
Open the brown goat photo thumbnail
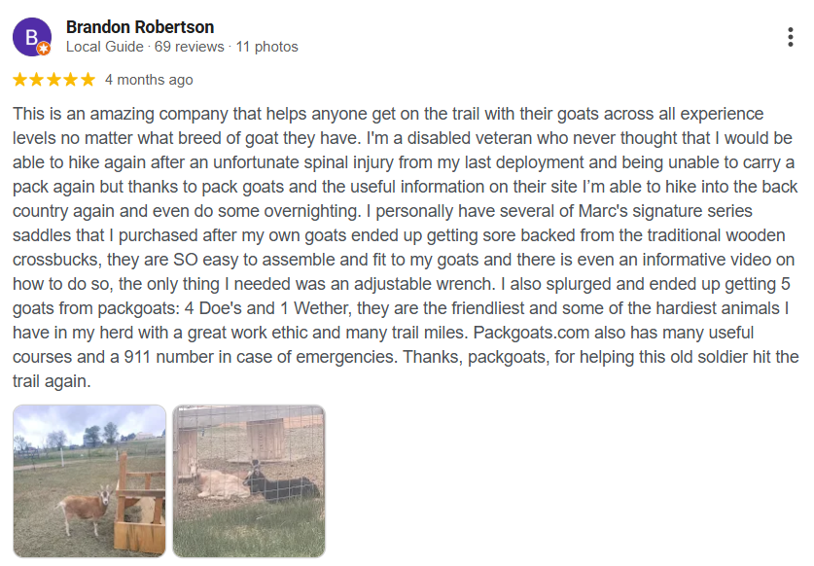(x=89, y=481)
